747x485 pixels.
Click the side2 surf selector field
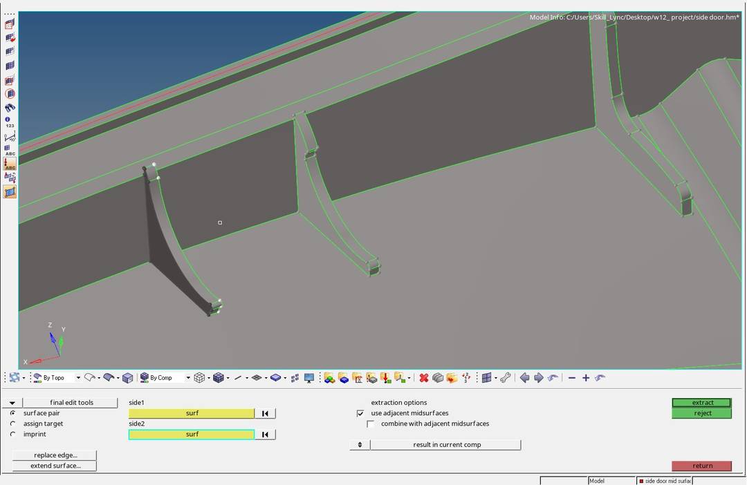pyautogui.click(x=191, y=434)
